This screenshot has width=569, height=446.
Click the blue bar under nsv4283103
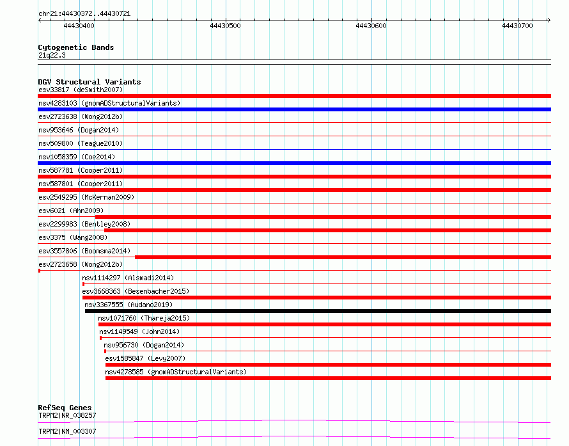click(x=294, y=109)
